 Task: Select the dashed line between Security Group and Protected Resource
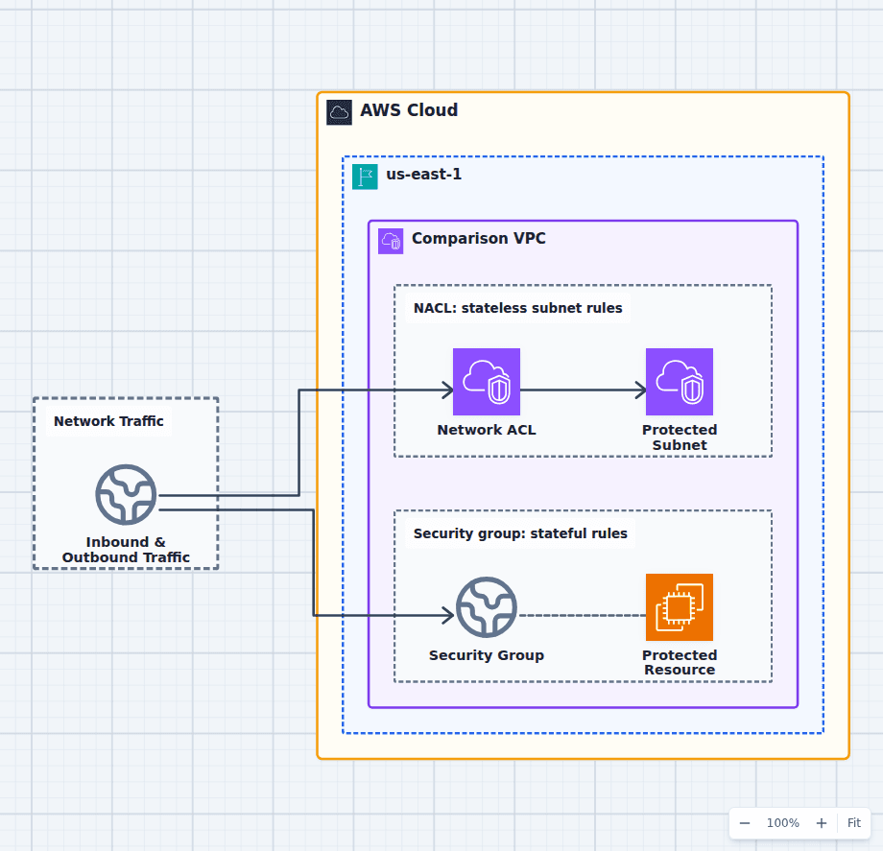(582, 615)
